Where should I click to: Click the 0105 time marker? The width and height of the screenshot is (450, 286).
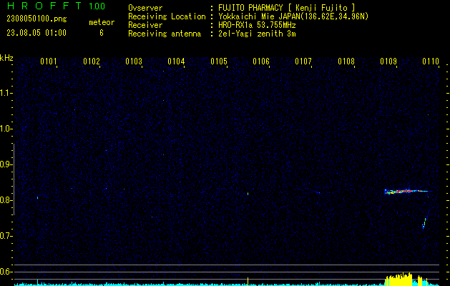pyautogui.click(x=219, y=61)
